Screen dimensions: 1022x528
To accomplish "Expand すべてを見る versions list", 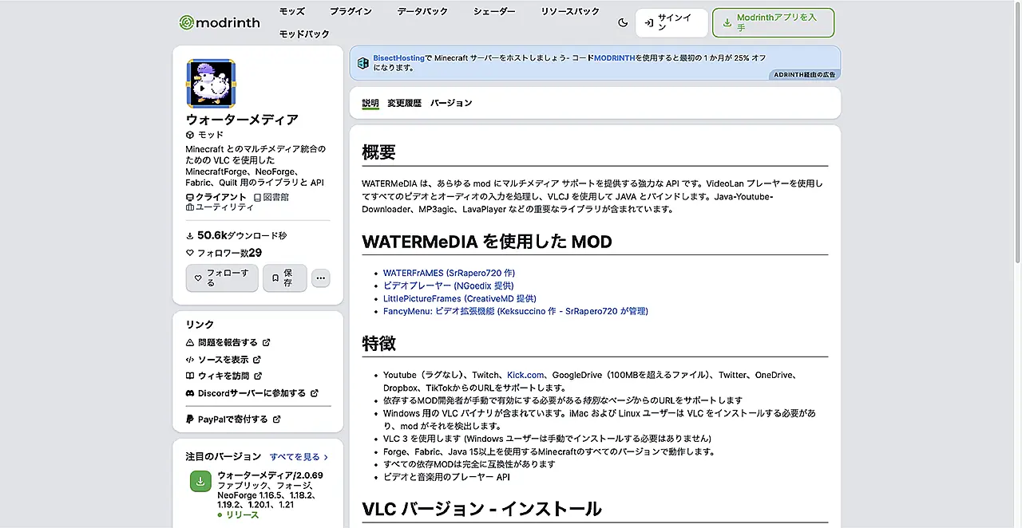I will tap(299, 457).
